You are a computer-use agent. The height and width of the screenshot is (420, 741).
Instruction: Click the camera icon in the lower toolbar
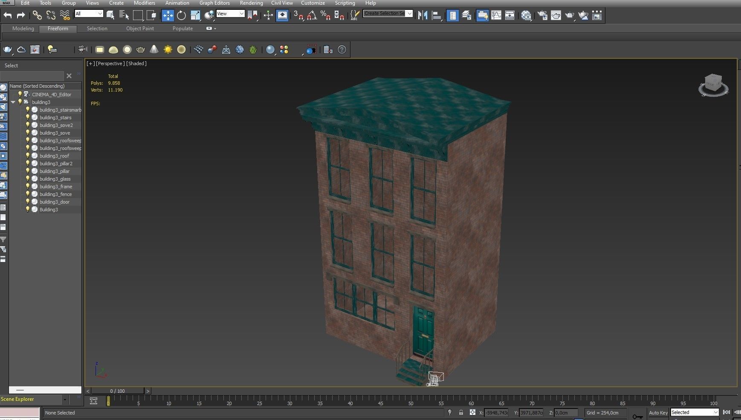[x=83, y=49]
